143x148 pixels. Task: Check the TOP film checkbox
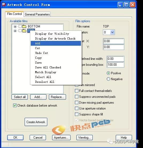tap(20, 30)
